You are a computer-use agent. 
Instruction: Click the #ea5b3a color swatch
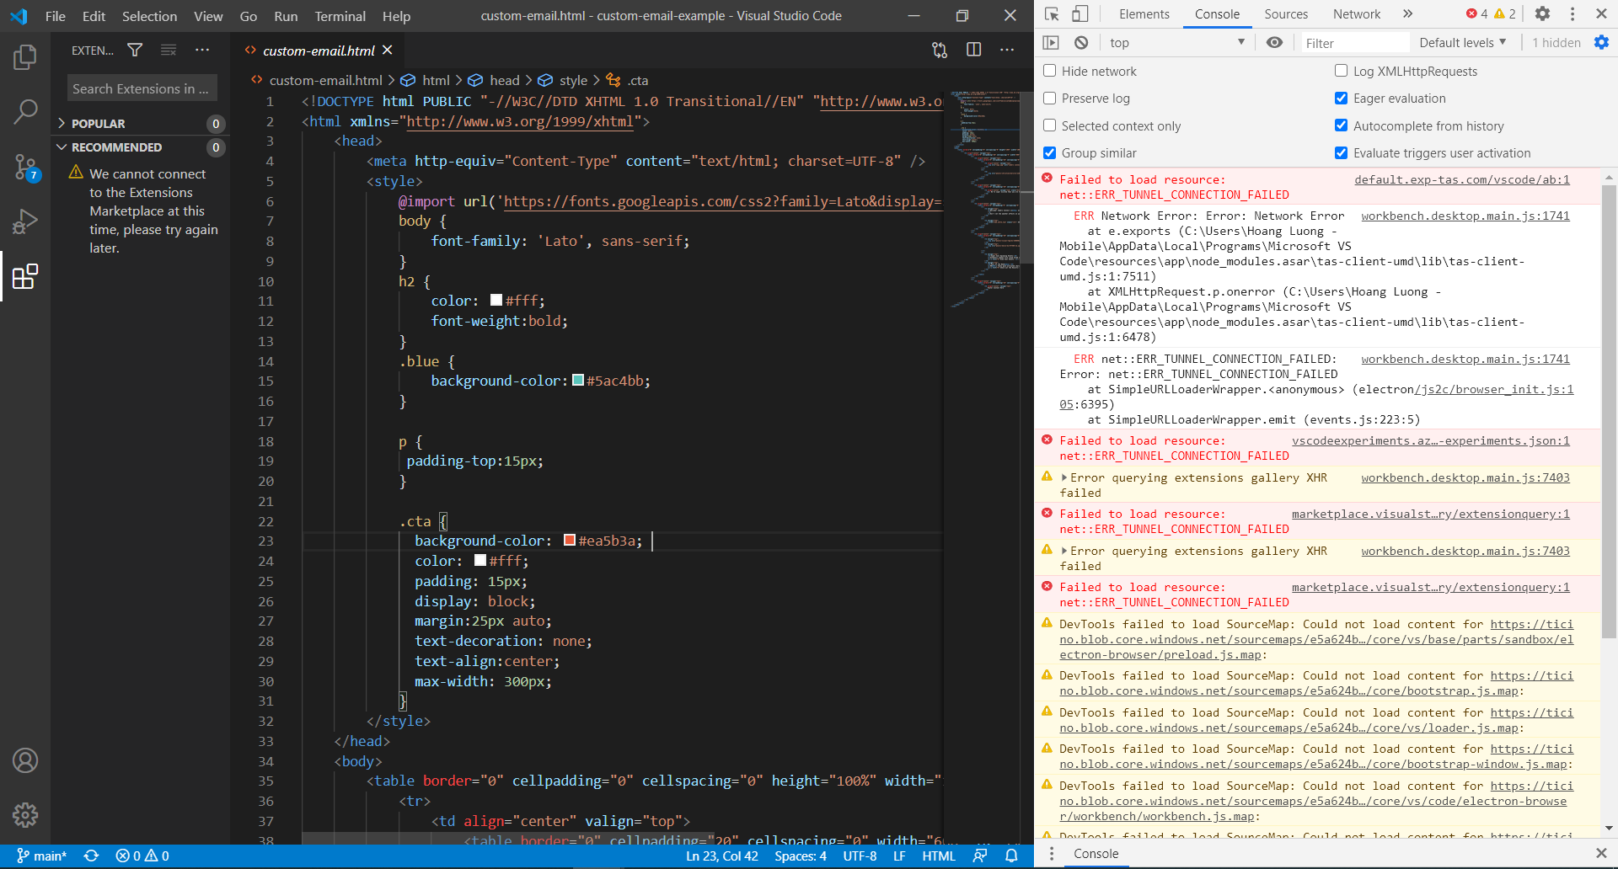[x=570, y=540]
